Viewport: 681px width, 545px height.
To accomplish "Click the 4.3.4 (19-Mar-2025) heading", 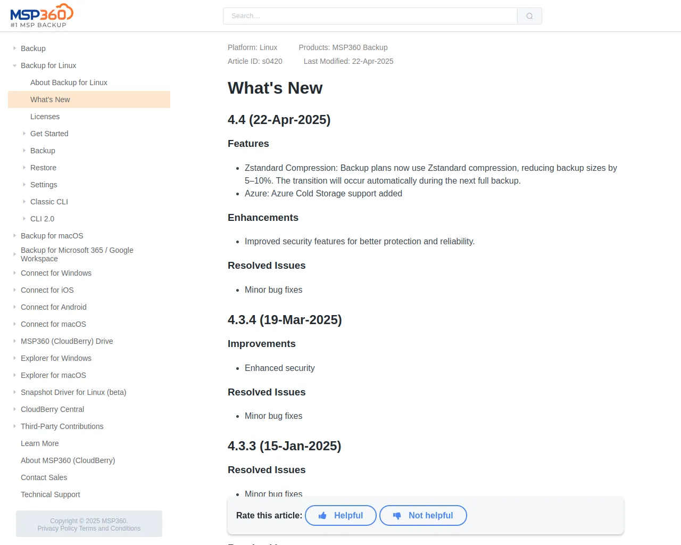I will pyautogui.click(x=285, y=320).
